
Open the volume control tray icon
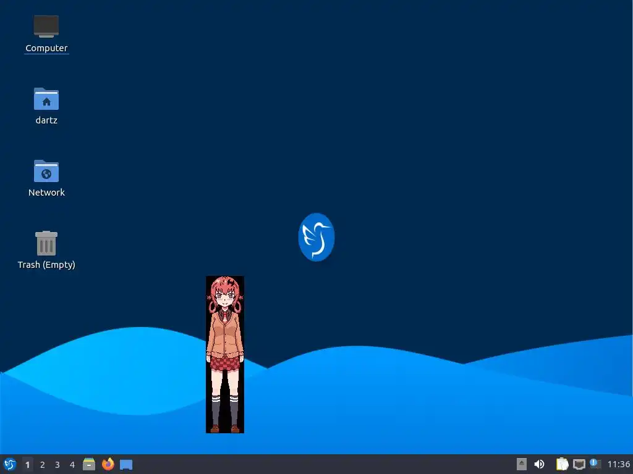[539, 464]
